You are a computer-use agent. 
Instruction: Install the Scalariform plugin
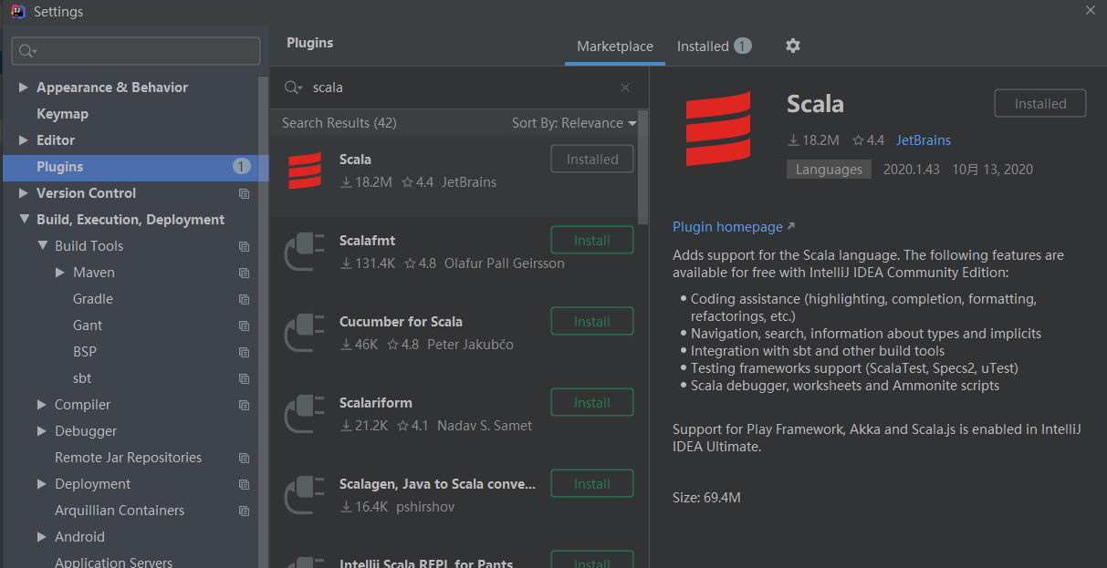592,403
